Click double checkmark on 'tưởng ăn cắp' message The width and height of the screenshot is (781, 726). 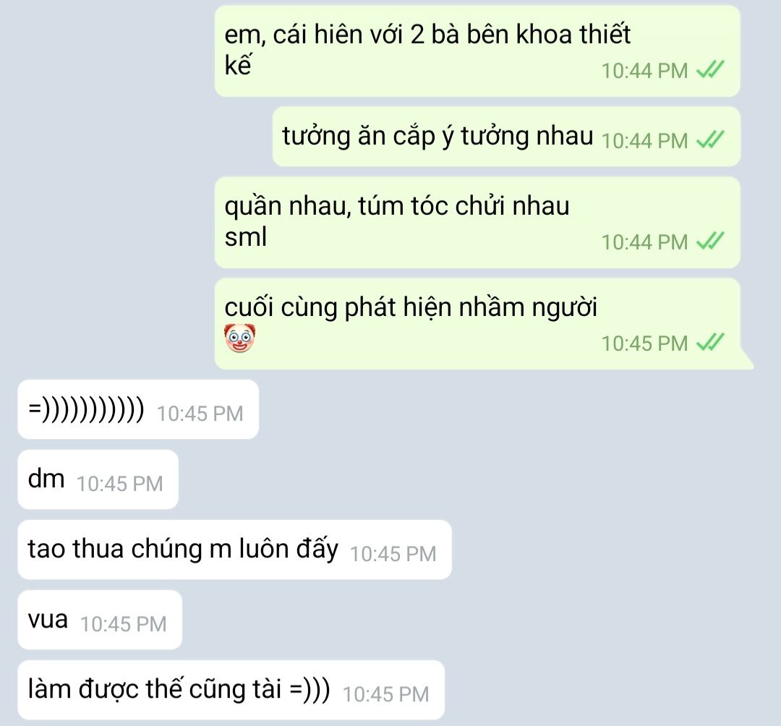coord(710,140)
